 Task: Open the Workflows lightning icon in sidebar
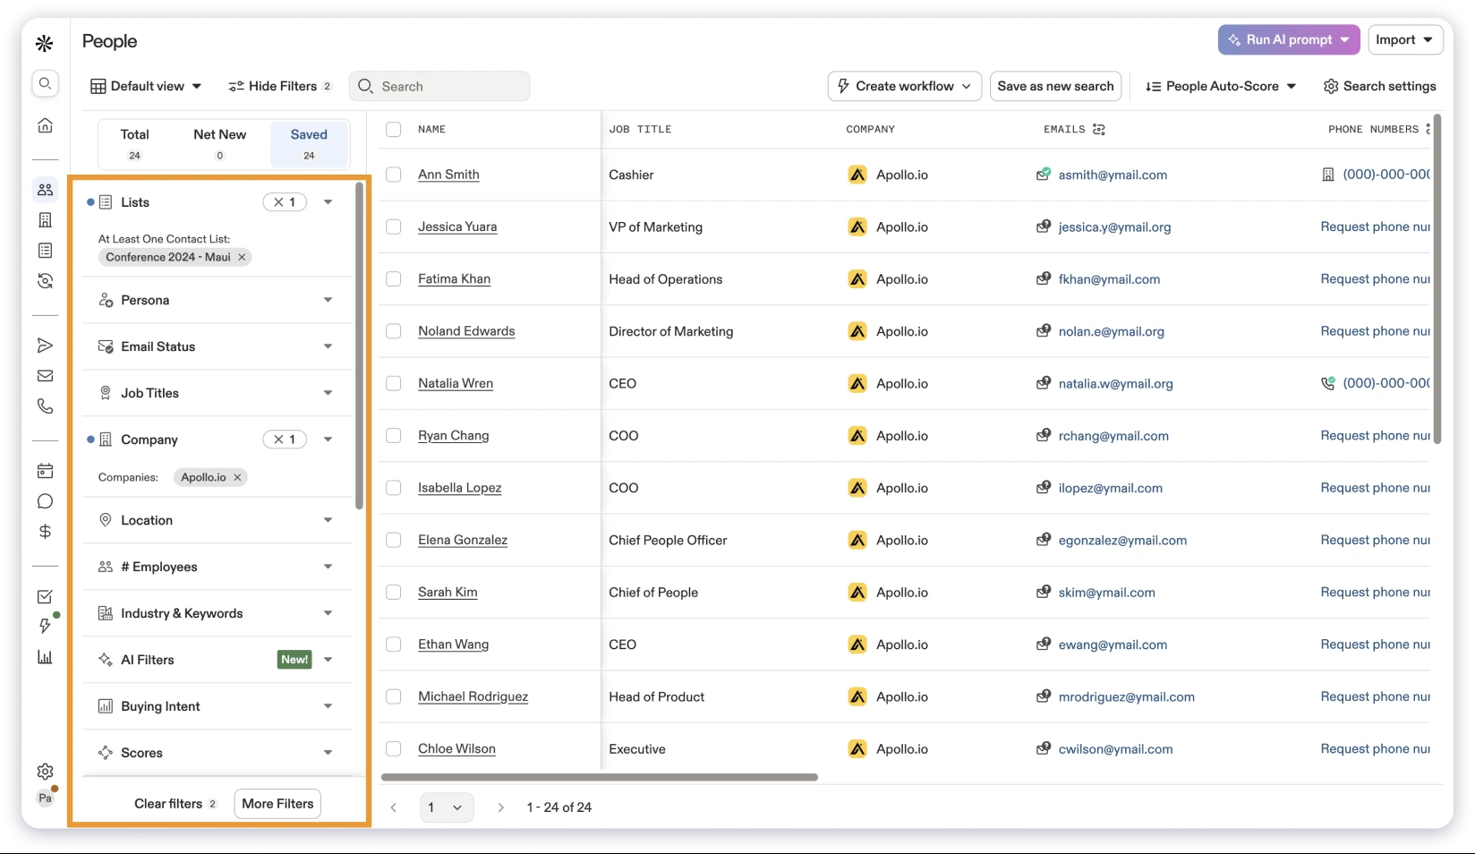pyautogui.click(x=45, y=626)
